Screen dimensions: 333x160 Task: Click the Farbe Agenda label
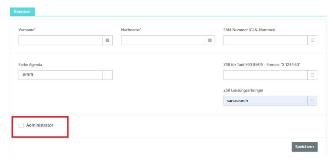(30, 65)
